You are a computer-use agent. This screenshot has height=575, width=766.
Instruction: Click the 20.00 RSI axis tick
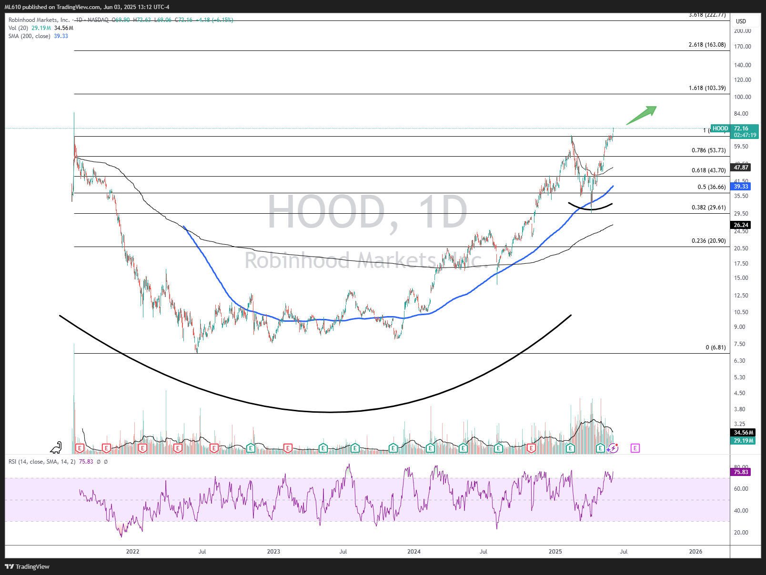pyautogui.click(x=741, y=533)
